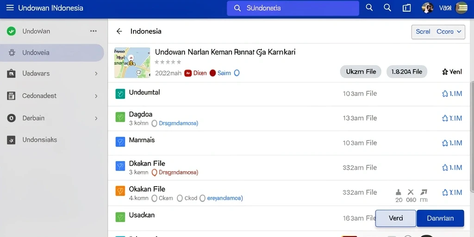Viewport: 474px width, 237px height.
Task: Click the teal icon beside Undeumtal
Action: coord(120,94)
